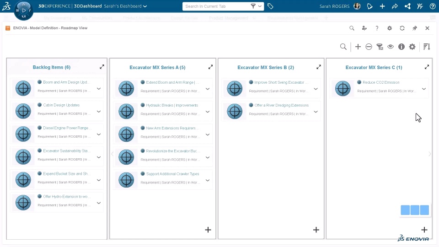
Task: Click Sarah ROGERS profile avatar
Action: coord(357,6)
